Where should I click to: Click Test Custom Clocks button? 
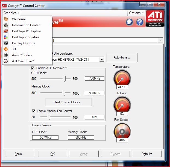coord(69,102)
